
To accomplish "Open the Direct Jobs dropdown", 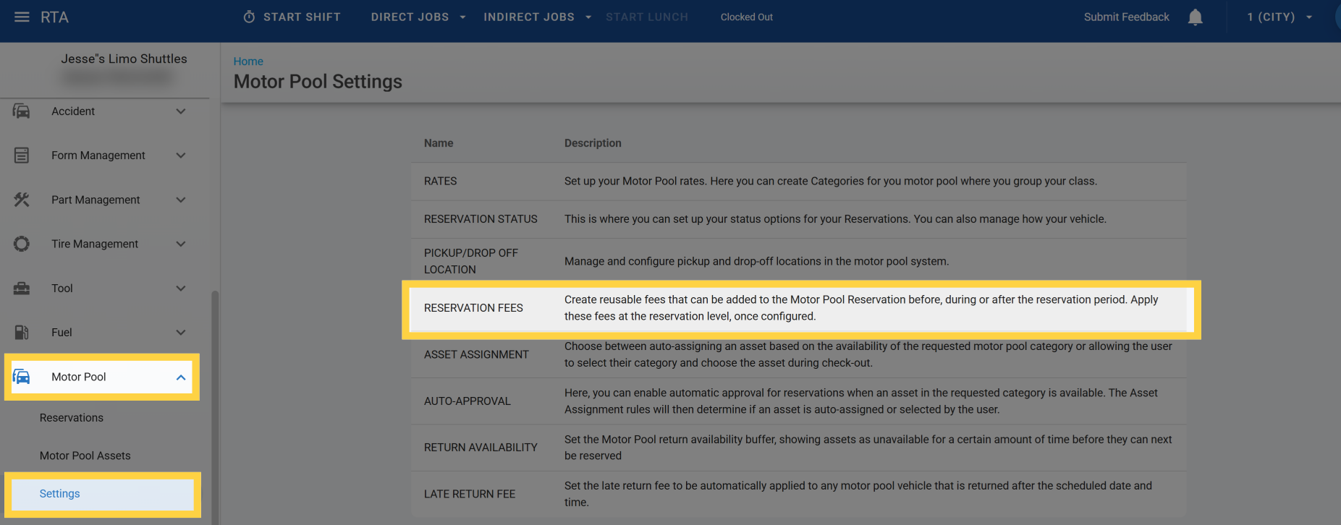I will [418, 17].
